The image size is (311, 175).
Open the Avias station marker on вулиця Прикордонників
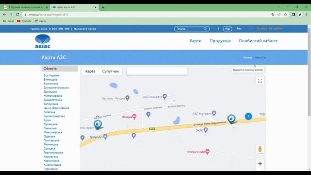[231, 119]
